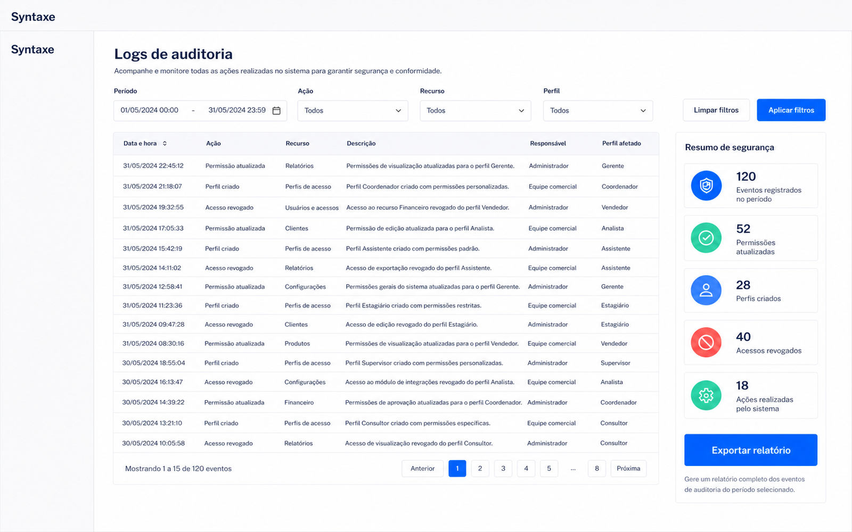Viewport: 852px width, 532px height.
Task: Open the Recurso filter dropdown
Action: click(x=476, y=111)
